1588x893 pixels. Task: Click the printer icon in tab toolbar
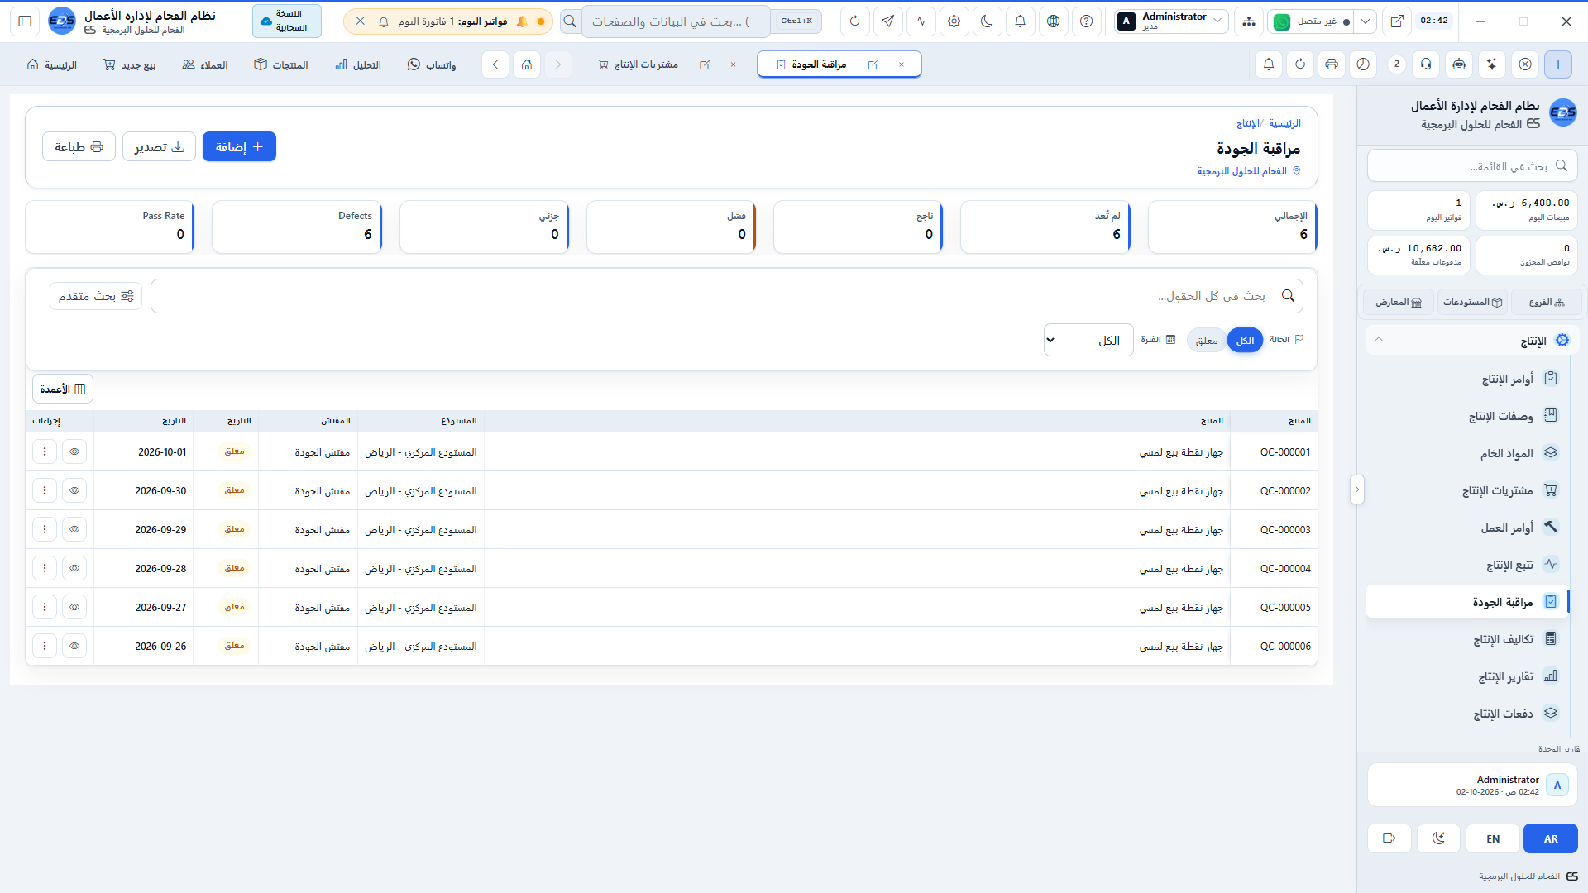coord(1332,64)
